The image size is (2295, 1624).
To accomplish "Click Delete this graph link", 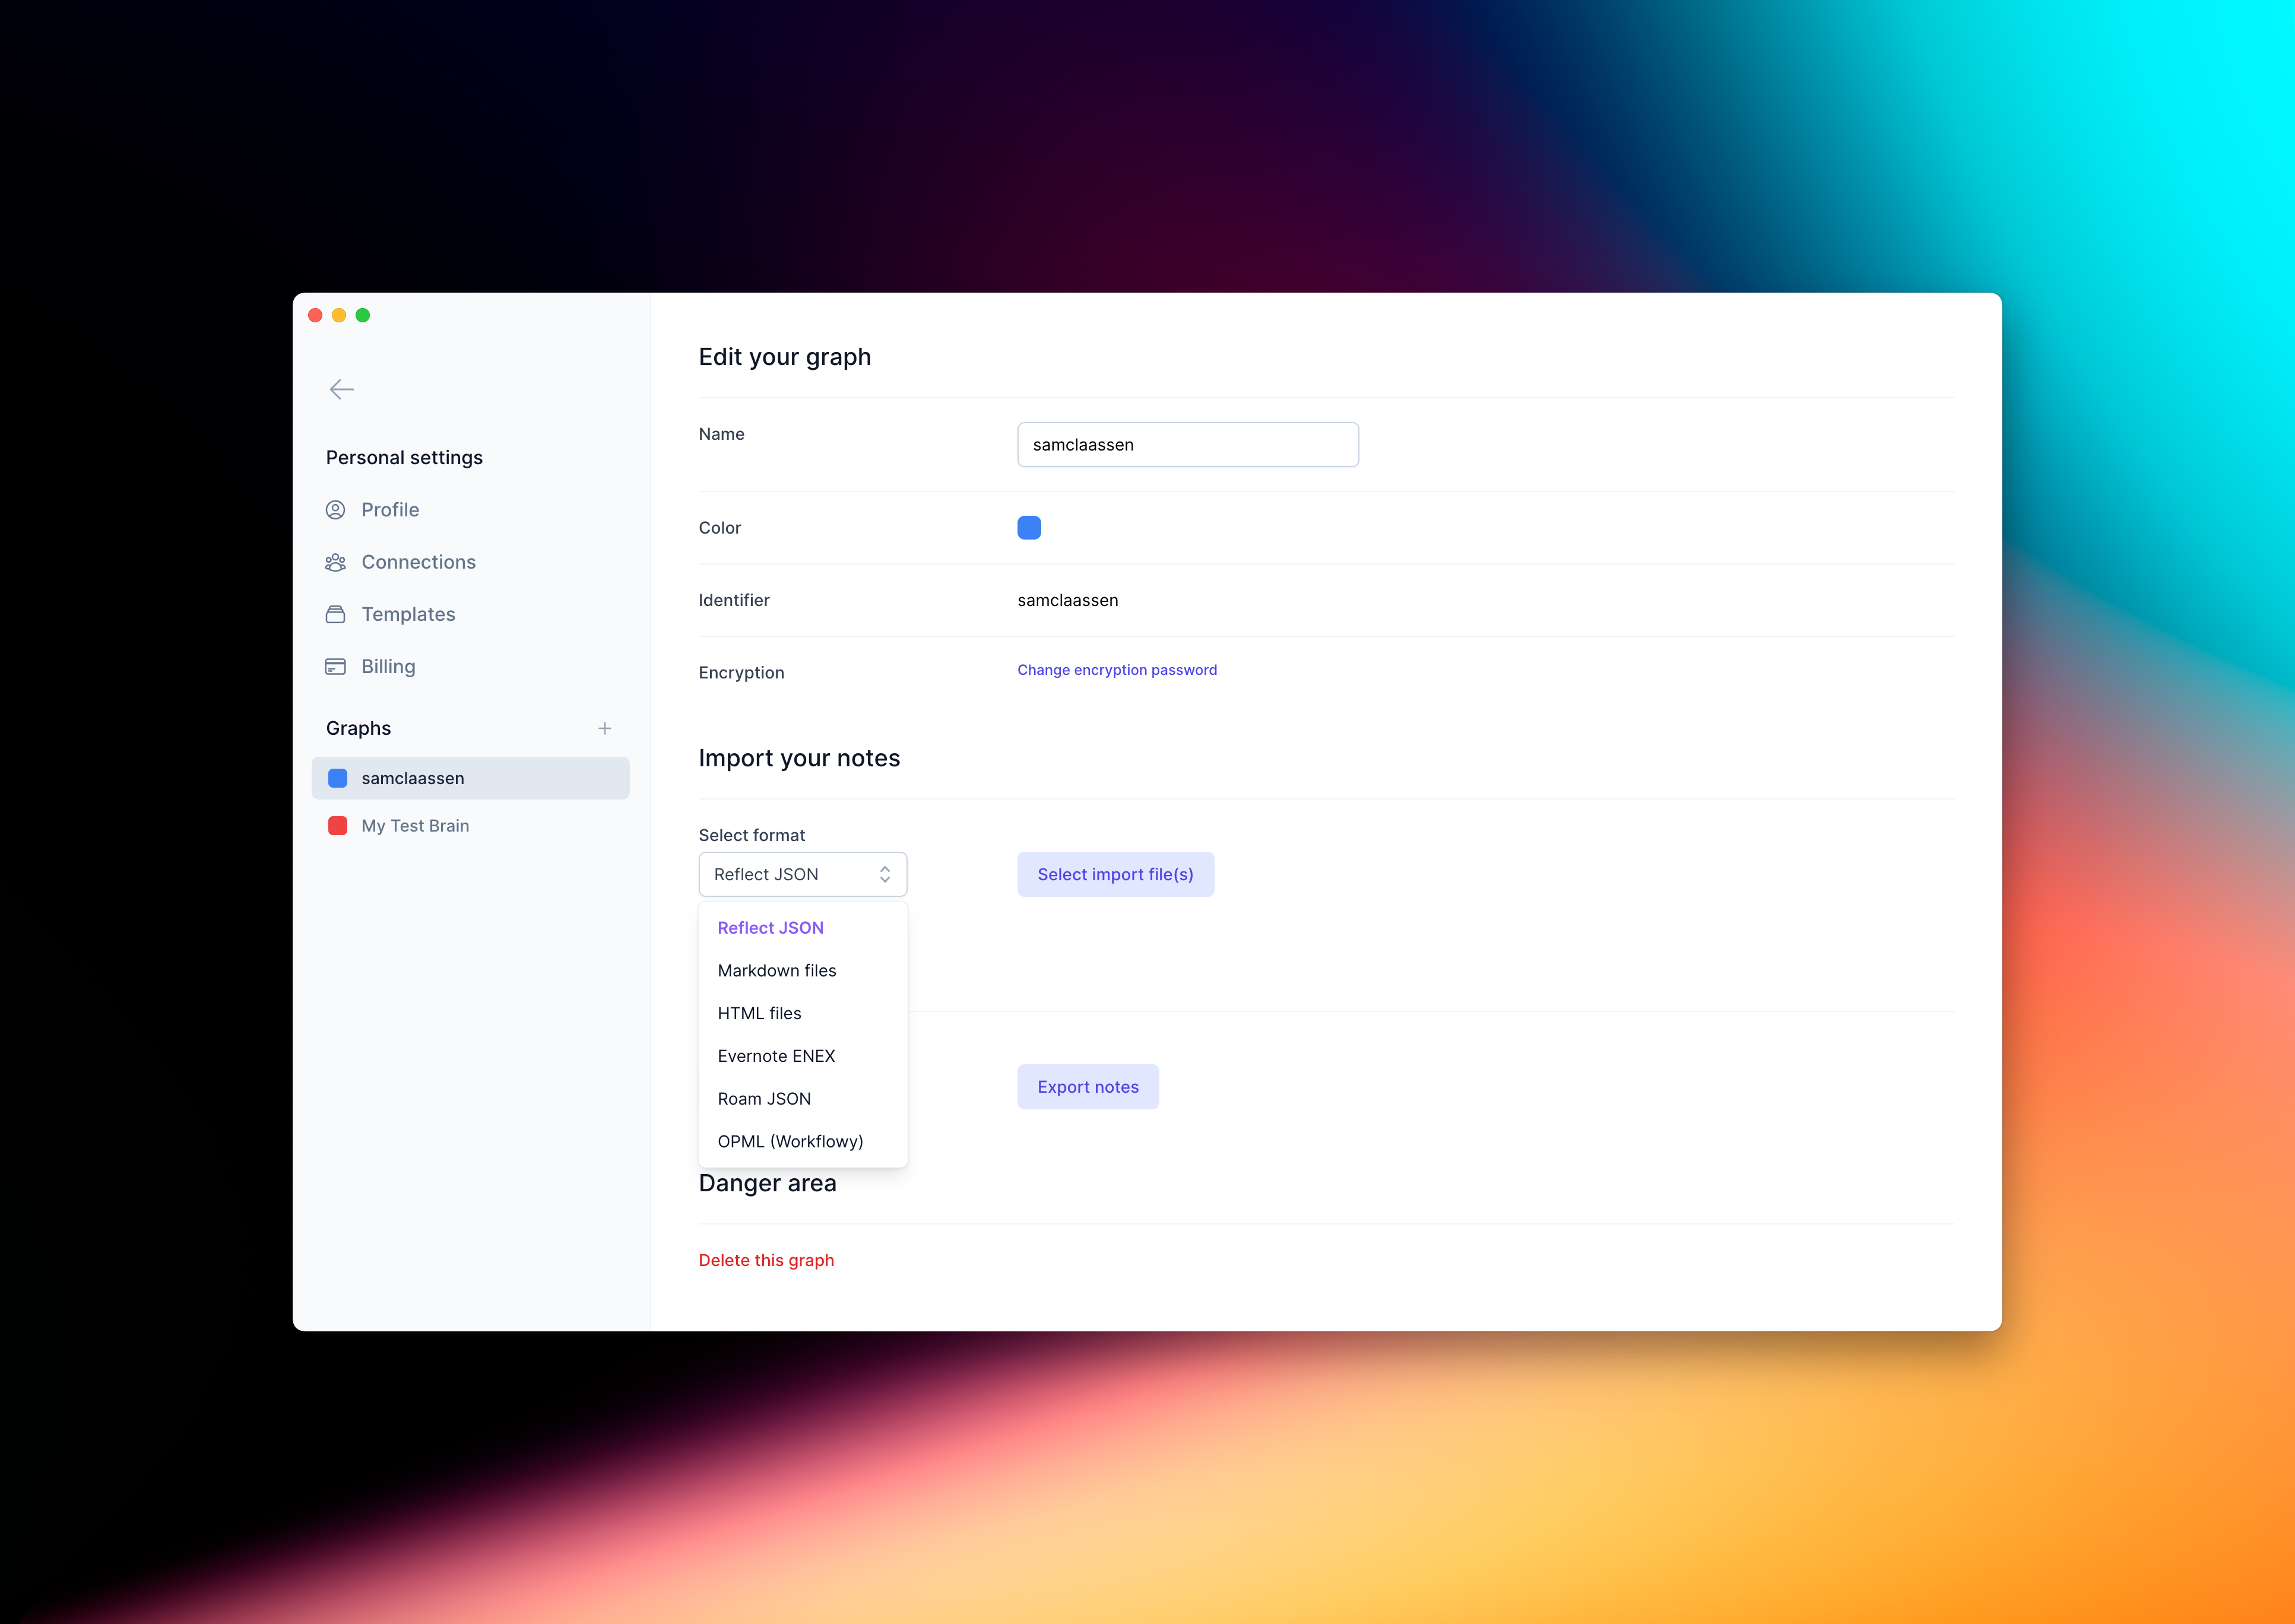I will pos(766,1258).
